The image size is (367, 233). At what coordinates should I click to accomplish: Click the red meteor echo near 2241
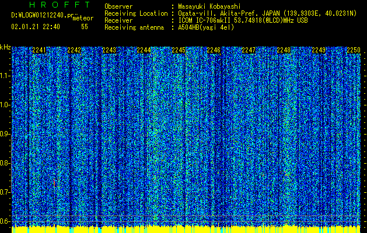coord(54,182)
